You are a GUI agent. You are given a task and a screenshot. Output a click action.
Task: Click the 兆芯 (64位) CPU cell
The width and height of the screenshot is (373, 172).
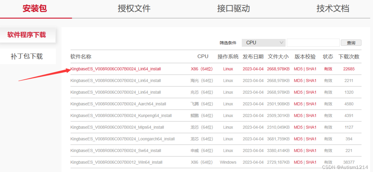(202, 92)
